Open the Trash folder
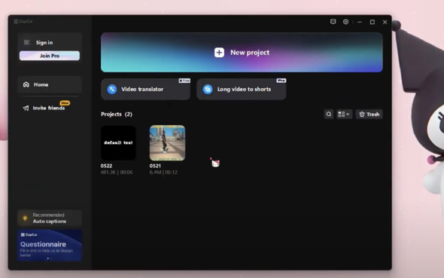444x278 pixels. [369, 115]
